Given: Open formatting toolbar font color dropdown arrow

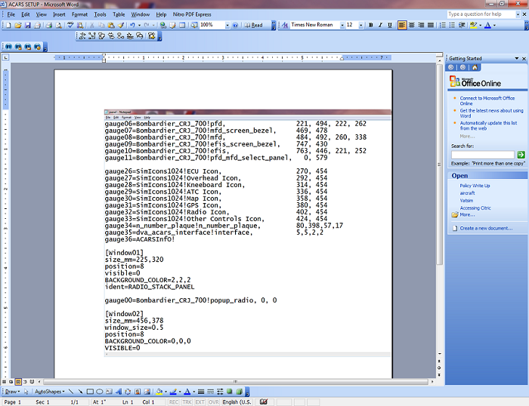Looking at the screenshot, I should pos(494,25).
